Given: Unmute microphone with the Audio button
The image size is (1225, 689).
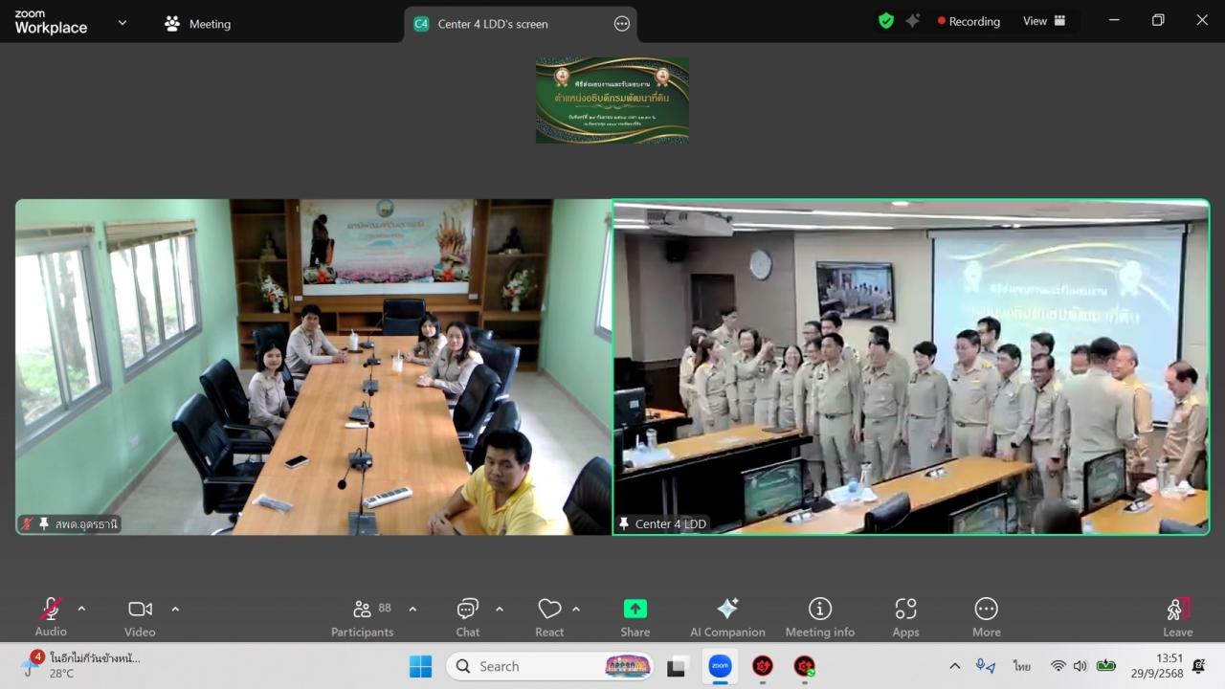Looking at the screenshot, I should coord(51,616).
